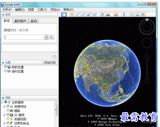The image size is (160, 127).
Task: Collapse the 主数据库 tree node
Action: [x=2, y=102]
